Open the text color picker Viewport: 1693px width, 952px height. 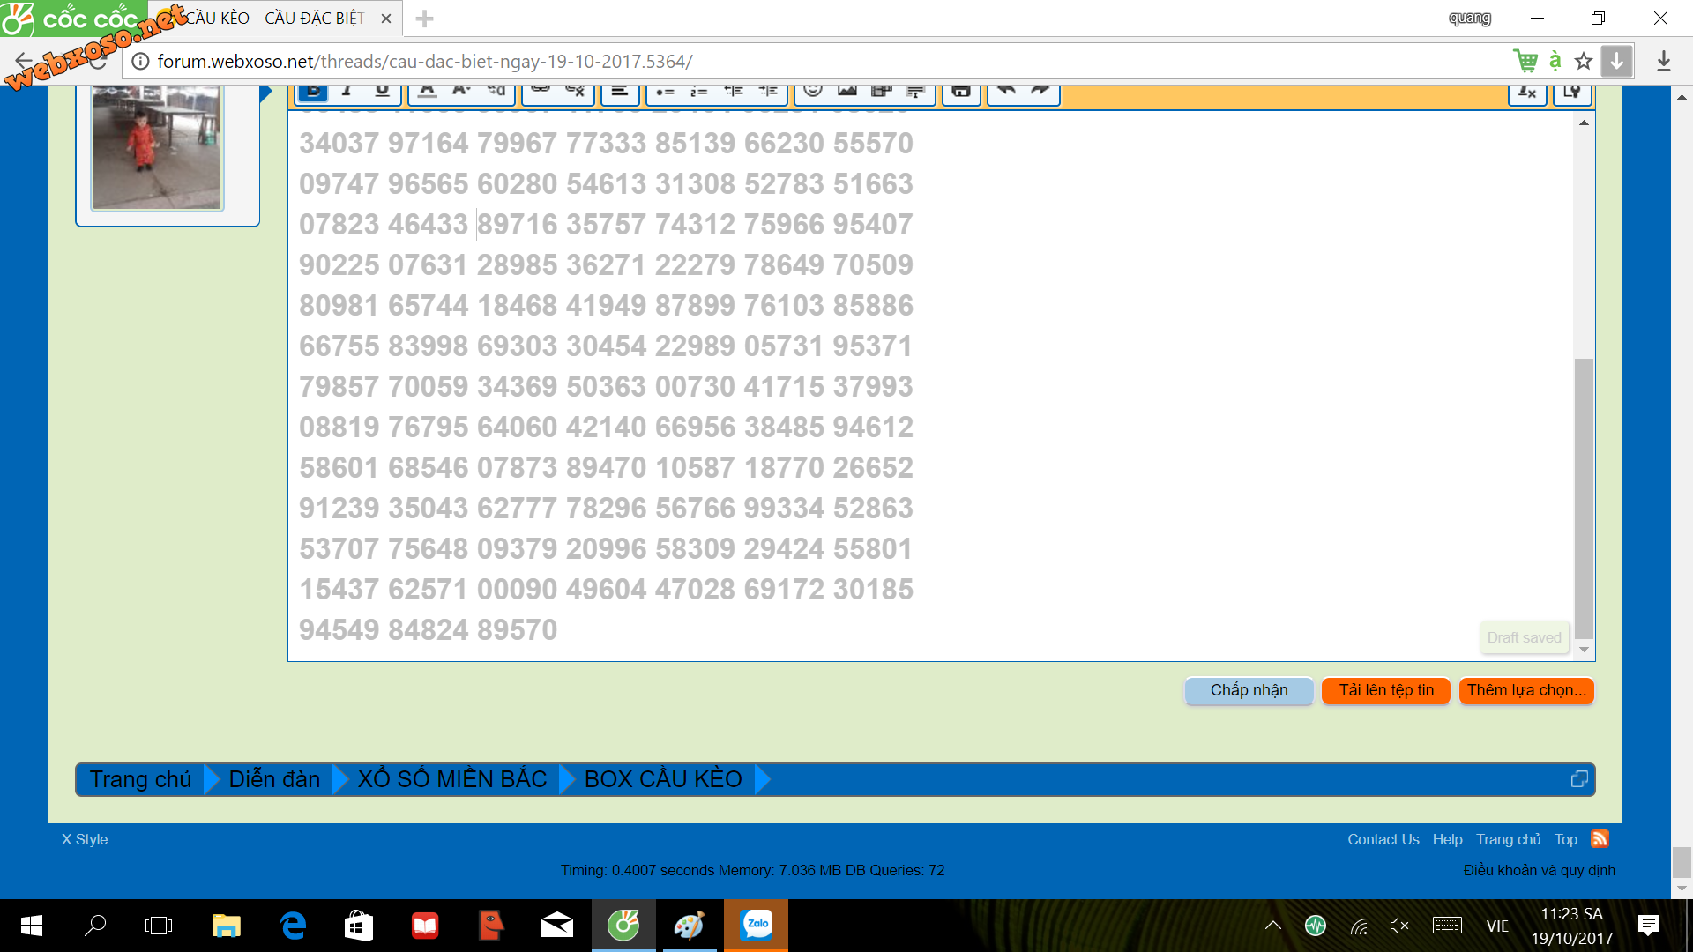tap(427, 91)
